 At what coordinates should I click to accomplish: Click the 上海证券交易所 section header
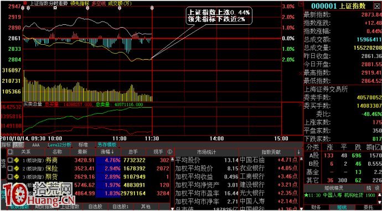(x=326, y=89)
